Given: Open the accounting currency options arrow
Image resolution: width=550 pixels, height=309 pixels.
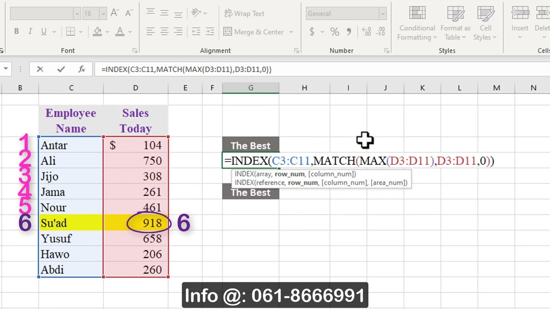Looking at the screenshot, I should coord(322,32).
